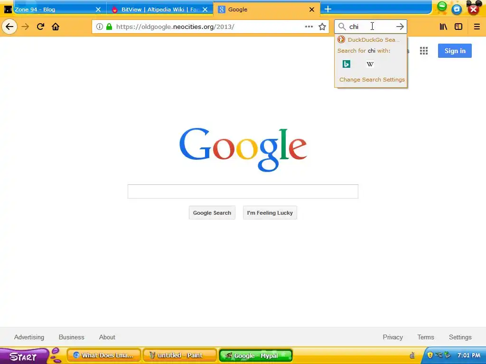Select the Google tab
Screen dimensions: 486x364
(267, 9)
